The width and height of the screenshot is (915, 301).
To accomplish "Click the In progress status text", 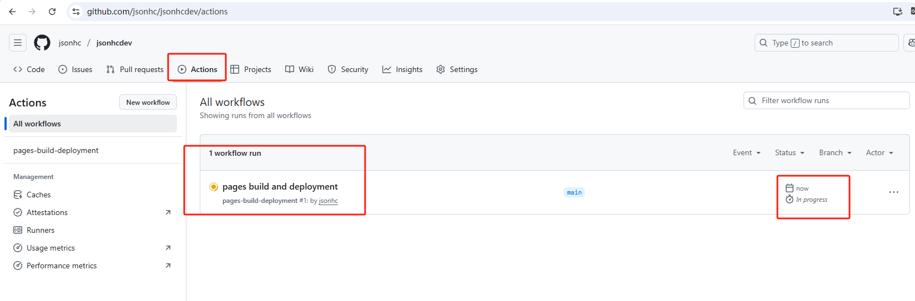I will [x=812, y=200].
